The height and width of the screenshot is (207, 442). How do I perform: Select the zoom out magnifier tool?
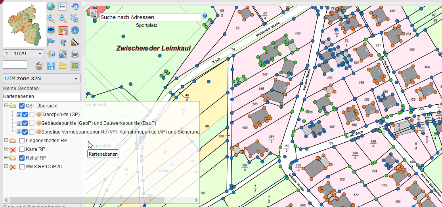pos(51,18)
